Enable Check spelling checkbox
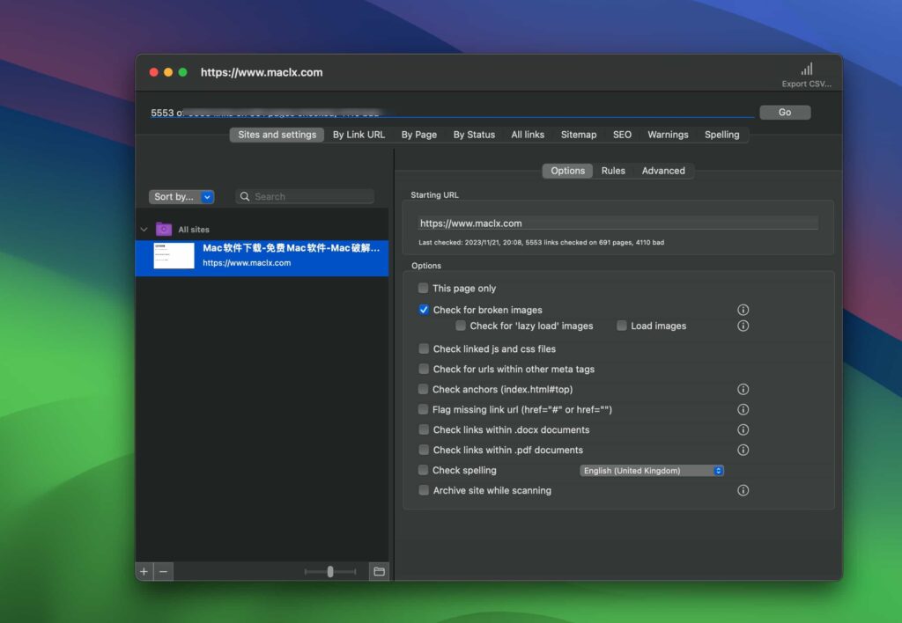The width and height of the screenshot is (902, 623). [424, 470]
